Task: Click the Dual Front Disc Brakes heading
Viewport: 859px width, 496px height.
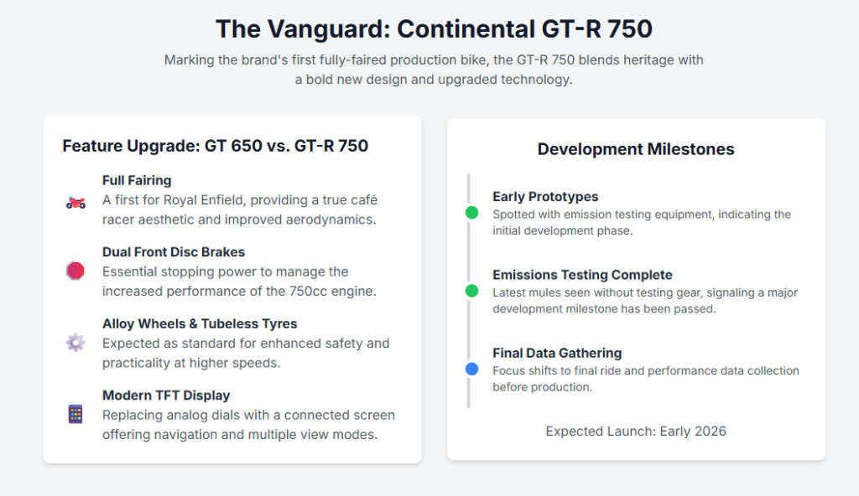Action: [x=174, y=252]
